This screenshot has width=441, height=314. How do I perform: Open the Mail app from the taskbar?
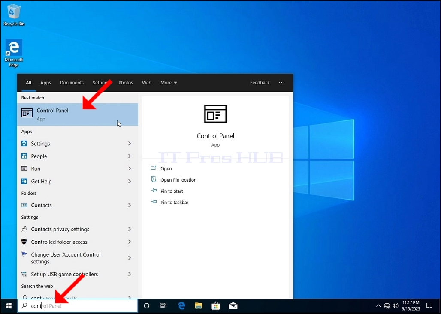pyautogui.click(x=233, y=306)
